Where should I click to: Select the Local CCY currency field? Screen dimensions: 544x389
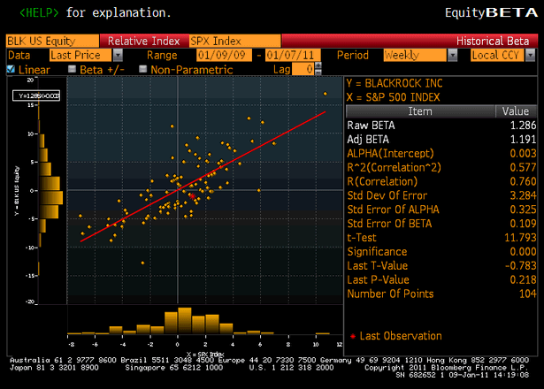497,55
